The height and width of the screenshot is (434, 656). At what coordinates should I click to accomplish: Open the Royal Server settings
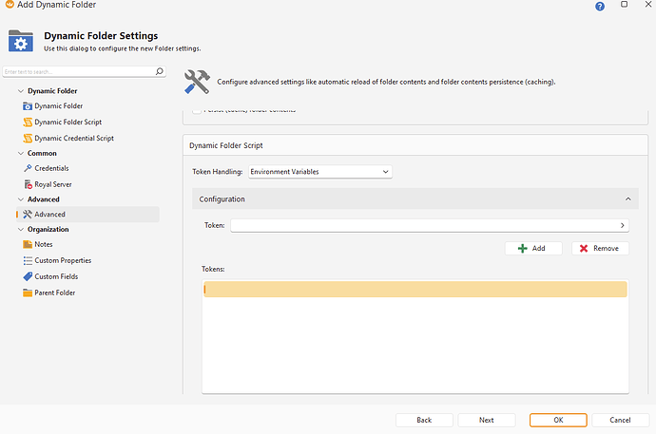(x=52, y=184)
